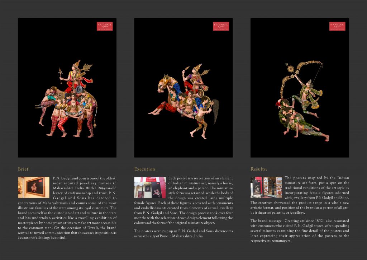
Task: Click the line 'The posters were put up in P. N. Gadgil'
Action: click(x=183, y=231)
